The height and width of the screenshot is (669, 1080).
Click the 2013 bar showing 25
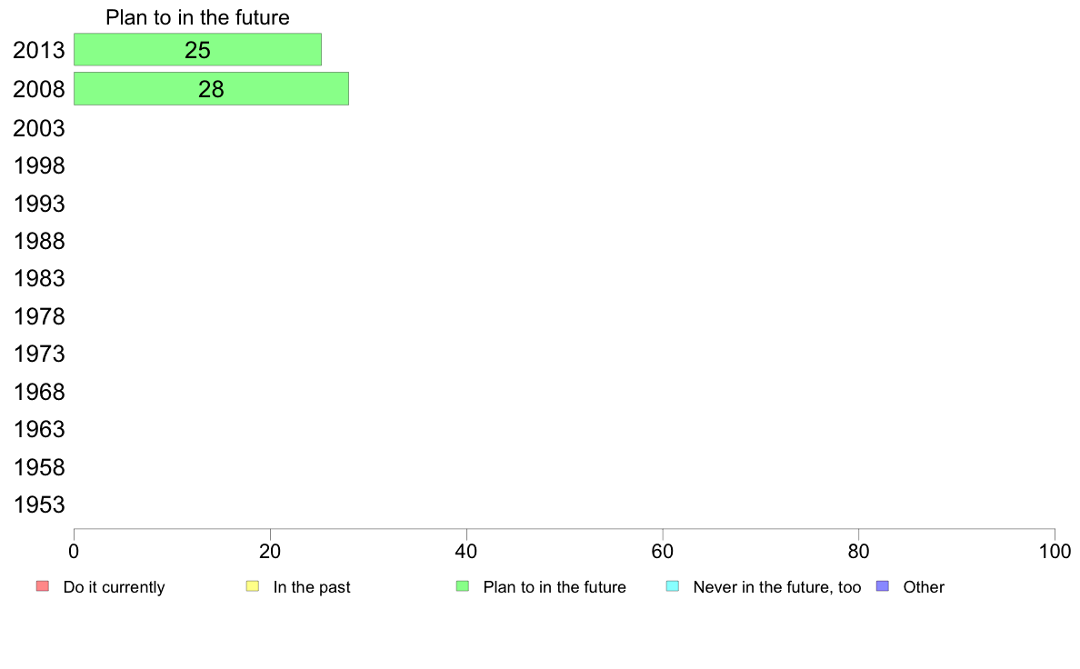(197, 50)
